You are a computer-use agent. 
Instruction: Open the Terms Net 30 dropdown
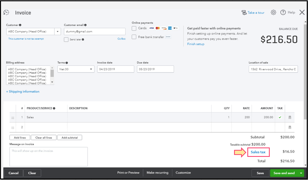91,69
